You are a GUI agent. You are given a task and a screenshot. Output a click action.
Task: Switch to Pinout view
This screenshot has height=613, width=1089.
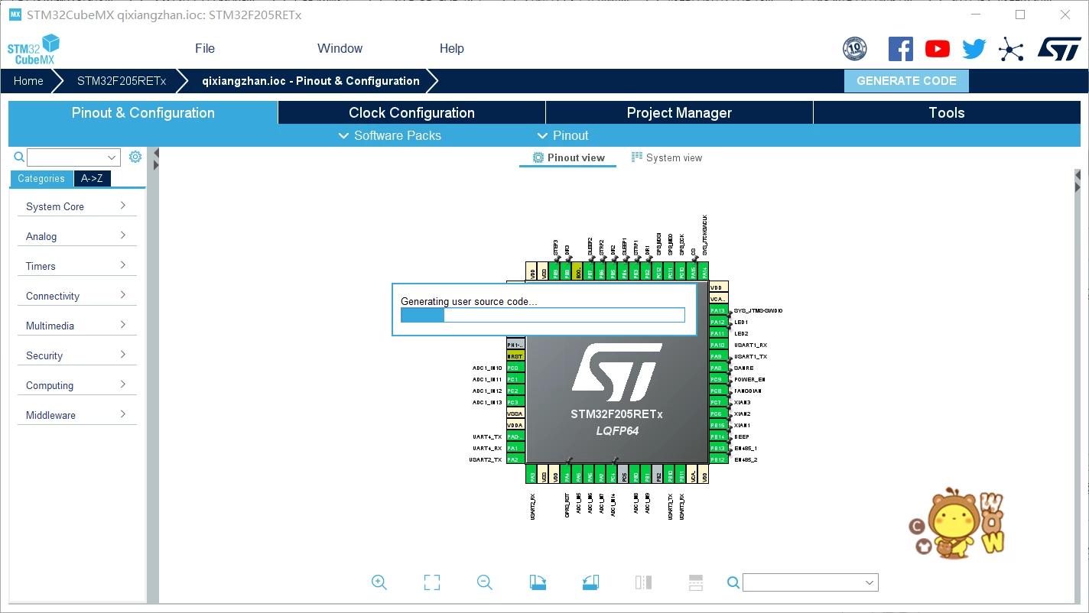point(568,157)
